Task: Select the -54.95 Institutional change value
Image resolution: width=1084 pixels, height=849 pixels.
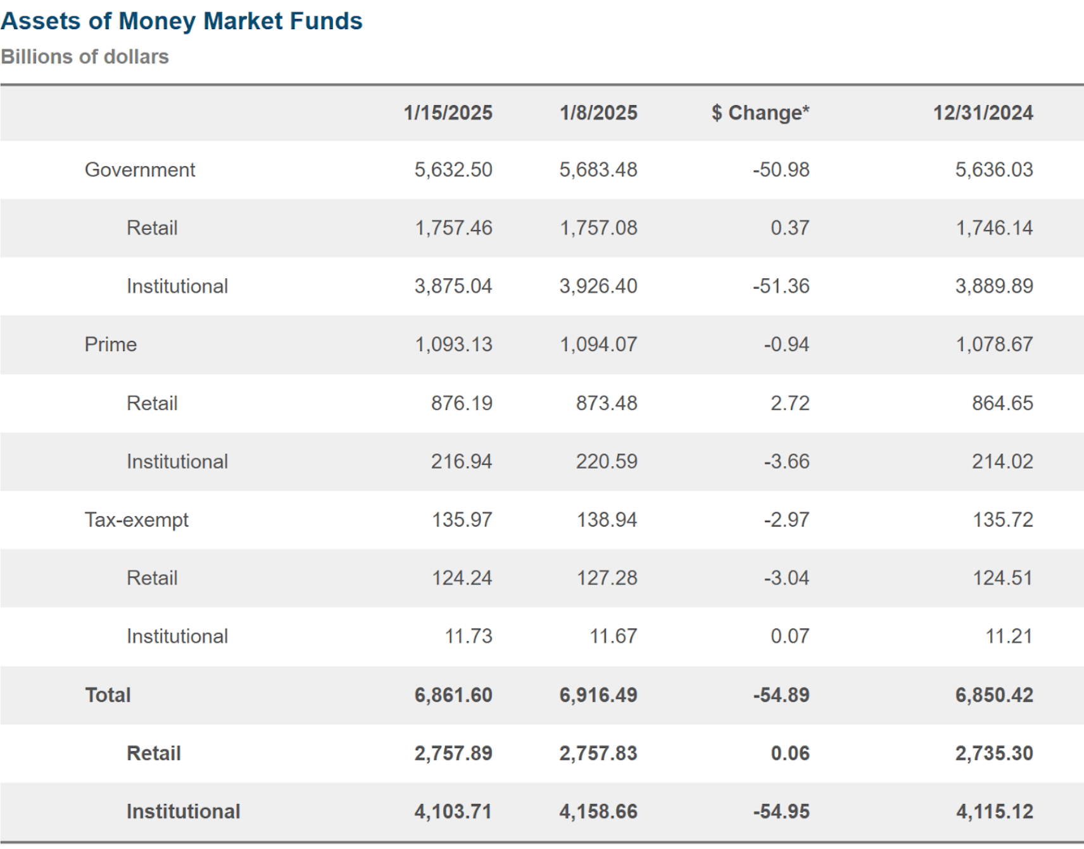Action: [781, 812]
